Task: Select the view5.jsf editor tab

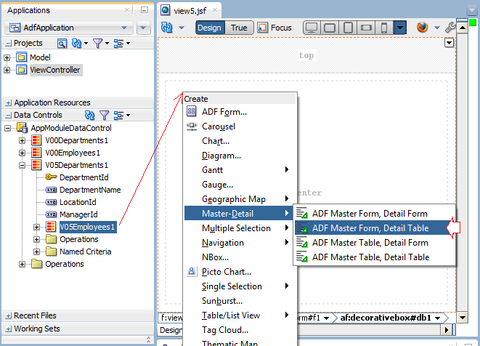Action: 190,11
